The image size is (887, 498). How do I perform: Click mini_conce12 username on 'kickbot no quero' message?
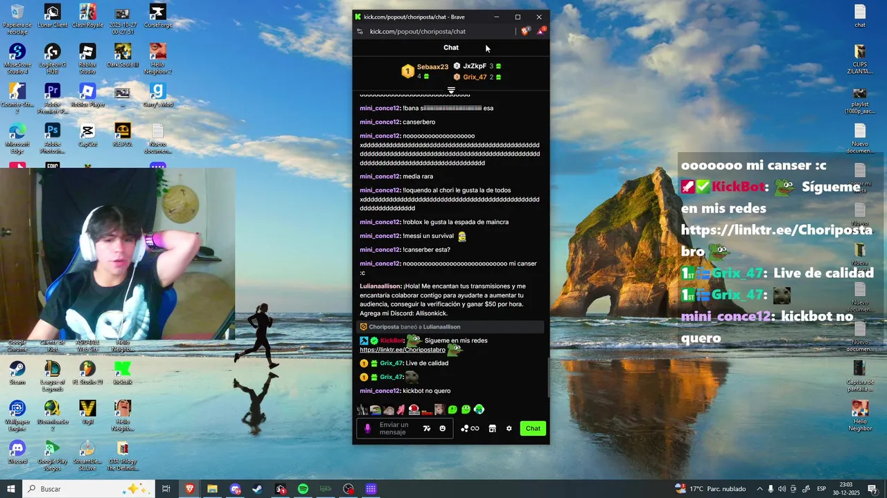click(x=380, y=391)
